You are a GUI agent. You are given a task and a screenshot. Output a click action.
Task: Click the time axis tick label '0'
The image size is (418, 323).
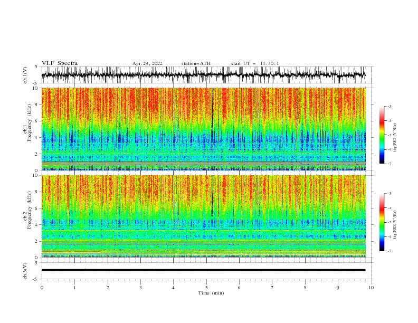tap(42, 288)
